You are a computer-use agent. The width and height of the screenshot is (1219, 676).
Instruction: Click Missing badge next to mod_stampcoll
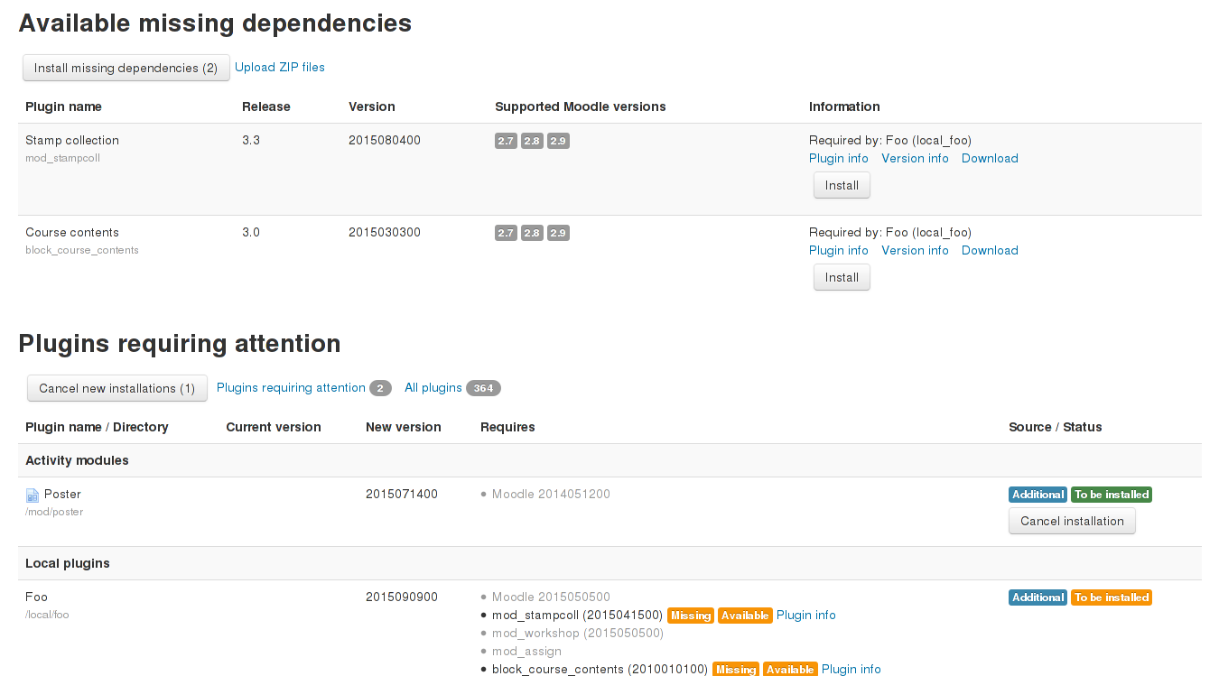(691, 616)
